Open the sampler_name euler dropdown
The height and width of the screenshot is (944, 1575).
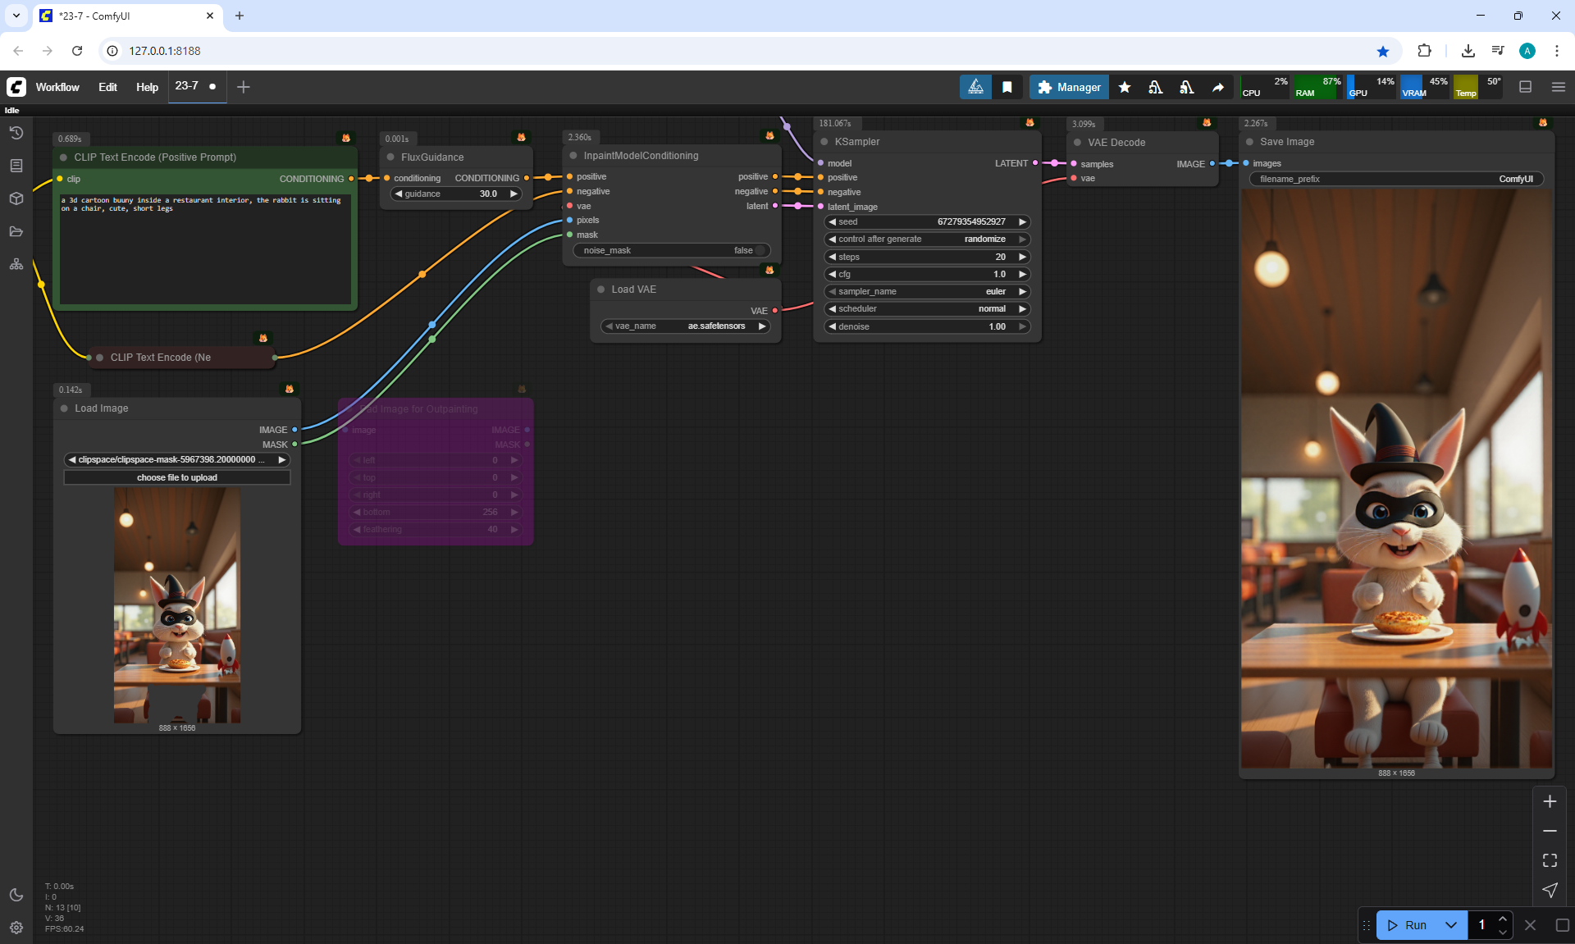pyautogui.click(x=927, y=291)
